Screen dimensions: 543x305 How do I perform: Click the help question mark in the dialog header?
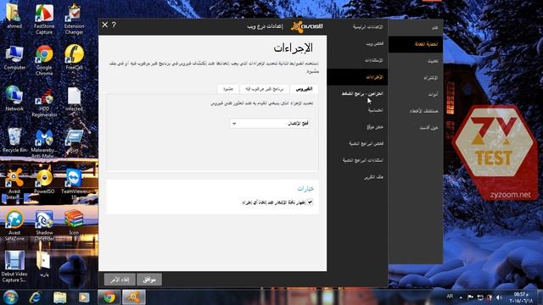(x=114, y=25)
